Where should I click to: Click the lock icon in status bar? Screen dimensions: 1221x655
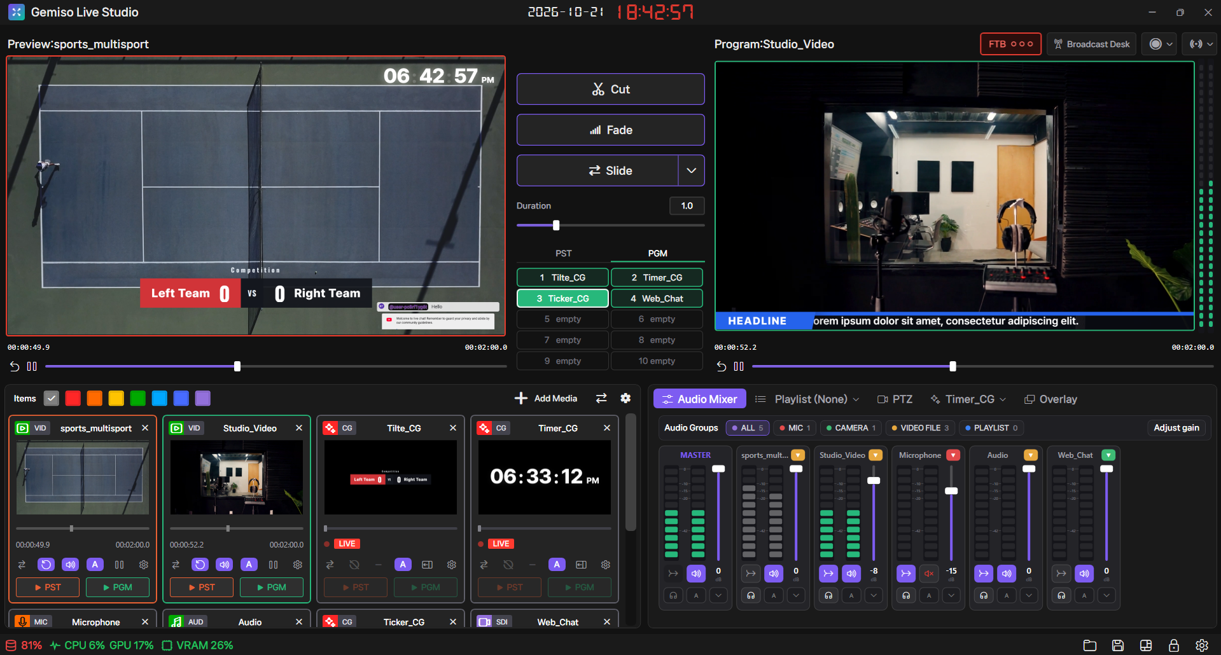pyautogui.click(x=1174, y=645)
